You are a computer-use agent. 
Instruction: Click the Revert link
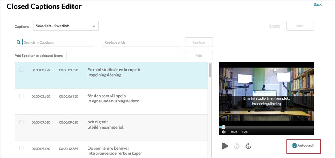click(274, 26)
